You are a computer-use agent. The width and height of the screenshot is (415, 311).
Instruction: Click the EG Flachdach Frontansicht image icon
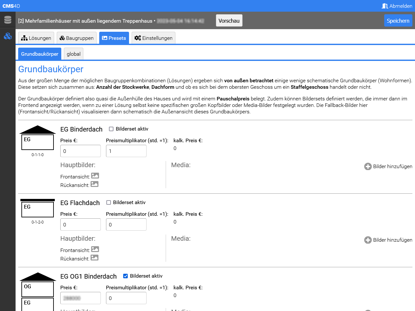pos(95,249)
